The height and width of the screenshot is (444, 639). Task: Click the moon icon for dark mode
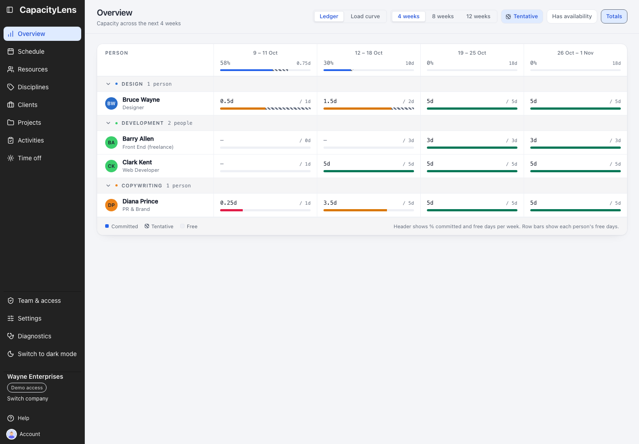pyautogui.click(x=11, y=354)
